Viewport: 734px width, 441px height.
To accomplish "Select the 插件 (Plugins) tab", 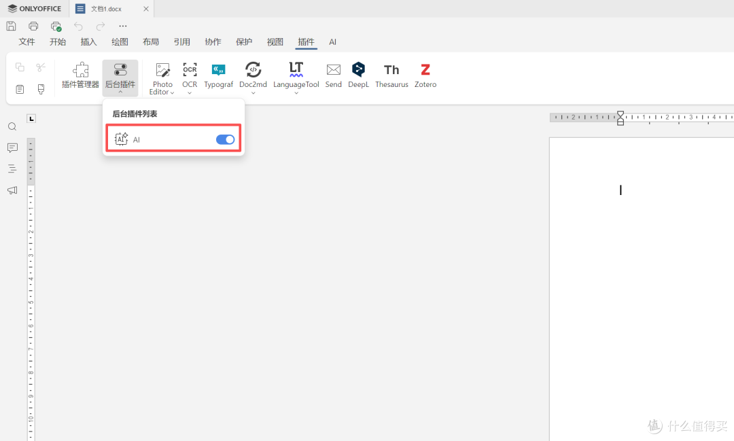I will tap(306, 42).
